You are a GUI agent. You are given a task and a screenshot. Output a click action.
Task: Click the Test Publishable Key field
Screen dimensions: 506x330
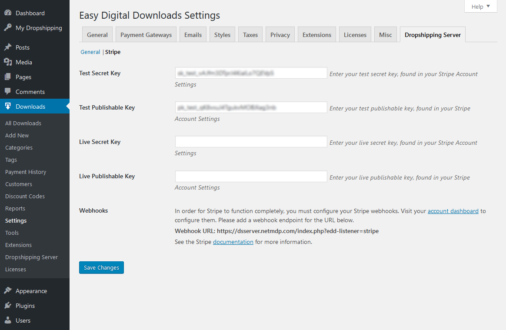(251, 107)
